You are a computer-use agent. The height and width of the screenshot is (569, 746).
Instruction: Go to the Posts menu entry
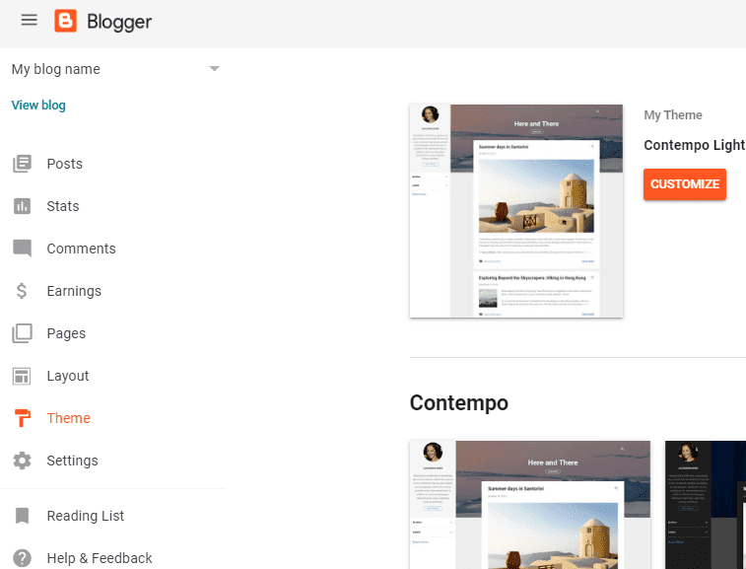65,164
